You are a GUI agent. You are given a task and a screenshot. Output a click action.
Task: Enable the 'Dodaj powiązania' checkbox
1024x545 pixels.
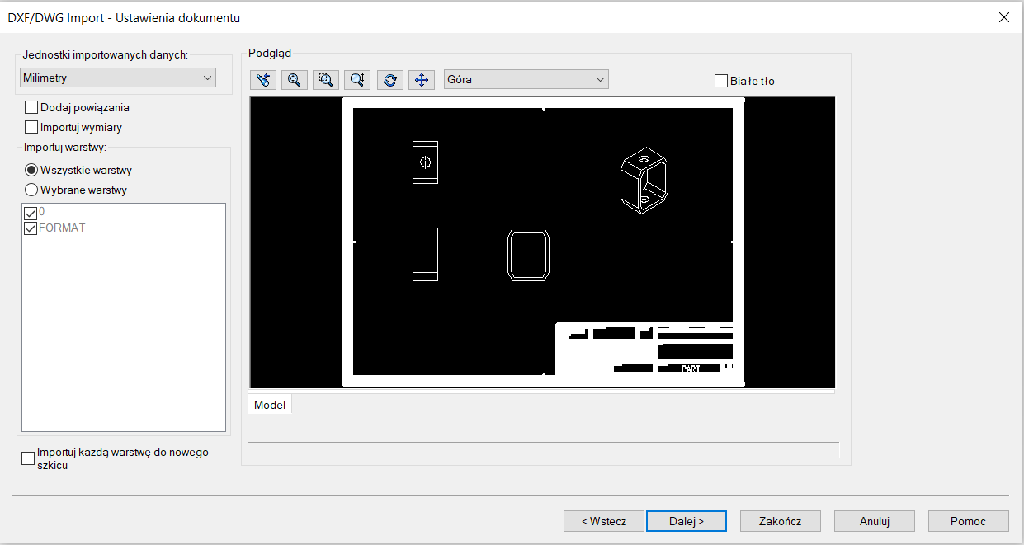tap(32, 107)
